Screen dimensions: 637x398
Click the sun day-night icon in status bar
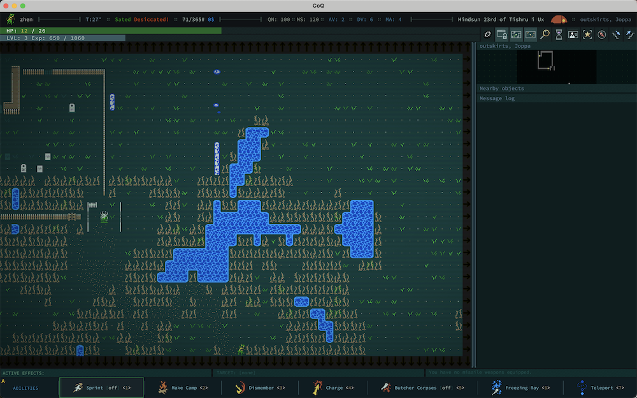559,19
